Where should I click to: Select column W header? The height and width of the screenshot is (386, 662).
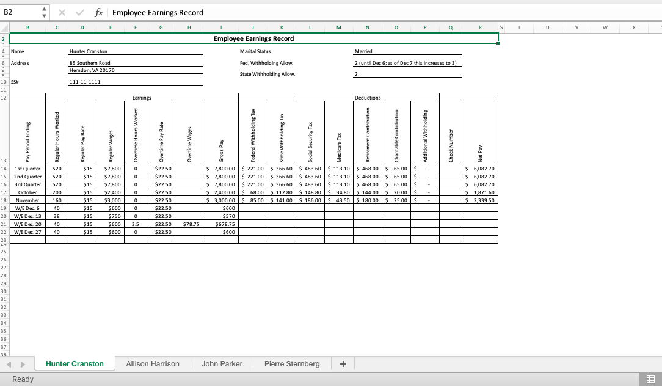605,27
